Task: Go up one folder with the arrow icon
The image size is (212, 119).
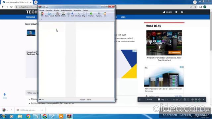Action: point(41,20)
